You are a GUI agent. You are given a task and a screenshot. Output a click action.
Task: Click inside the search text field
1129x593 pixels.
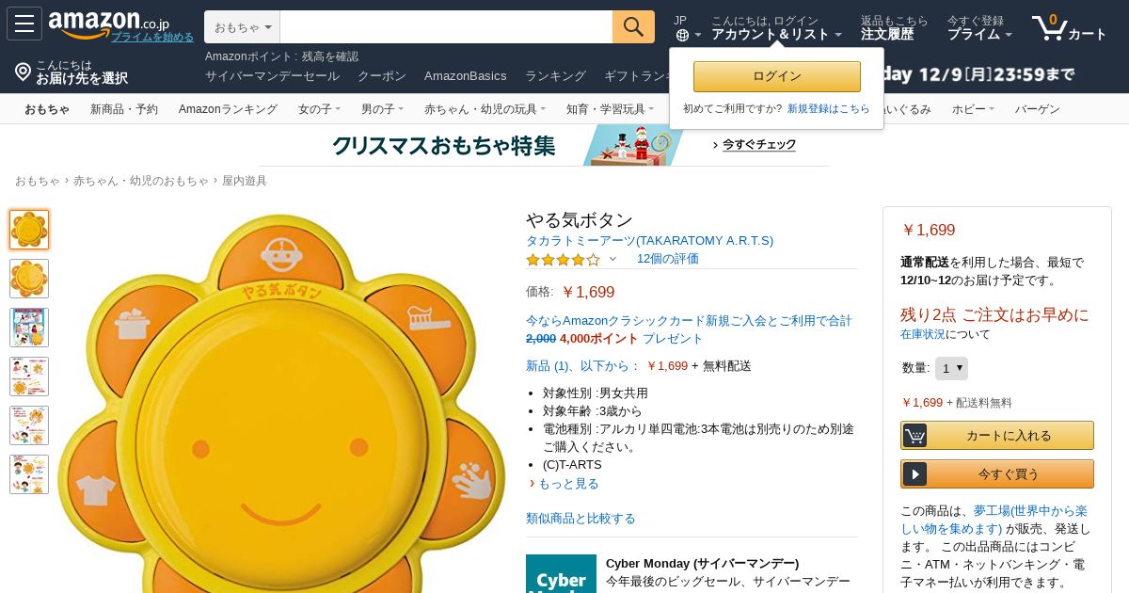[446, 27]
